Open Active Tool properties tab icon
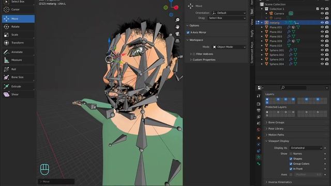 259,96
